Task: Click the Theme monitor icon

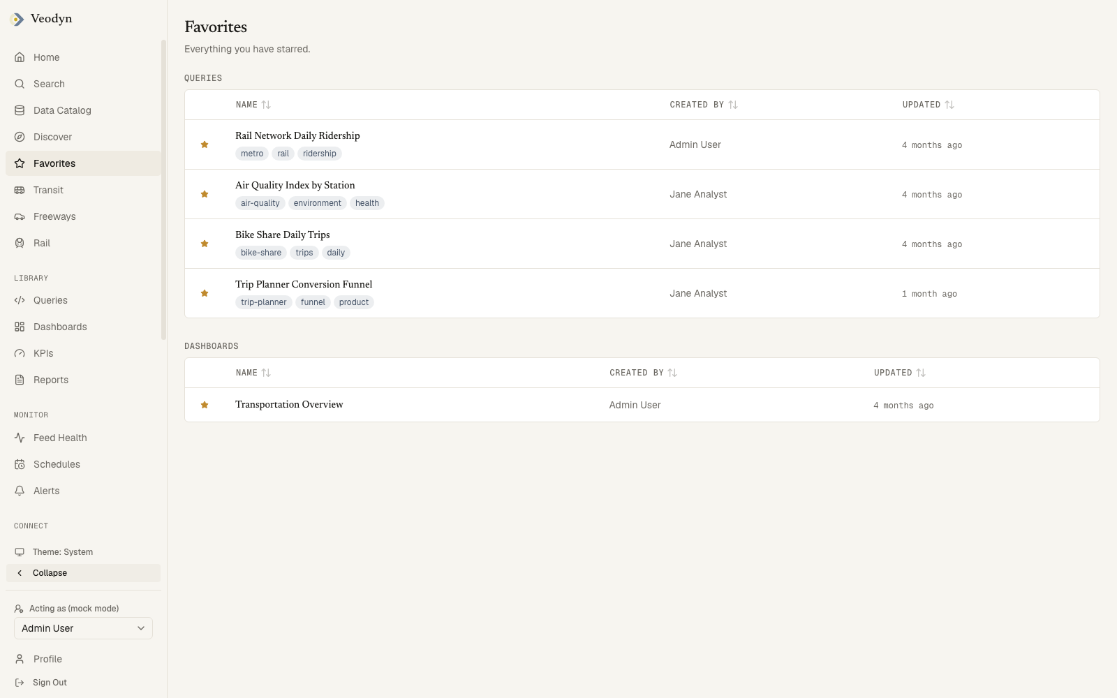Action: coord(20,552)
